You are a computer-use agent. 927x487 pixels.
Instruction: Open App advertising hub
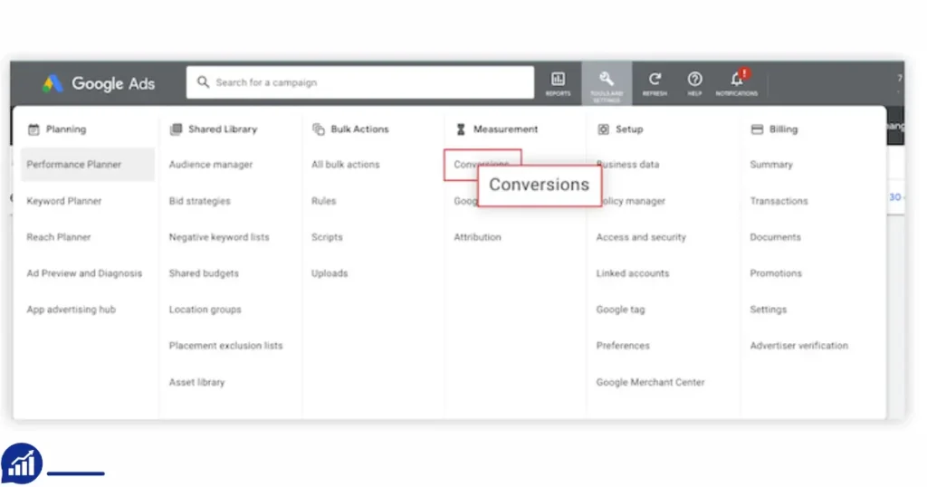[71, 309]
